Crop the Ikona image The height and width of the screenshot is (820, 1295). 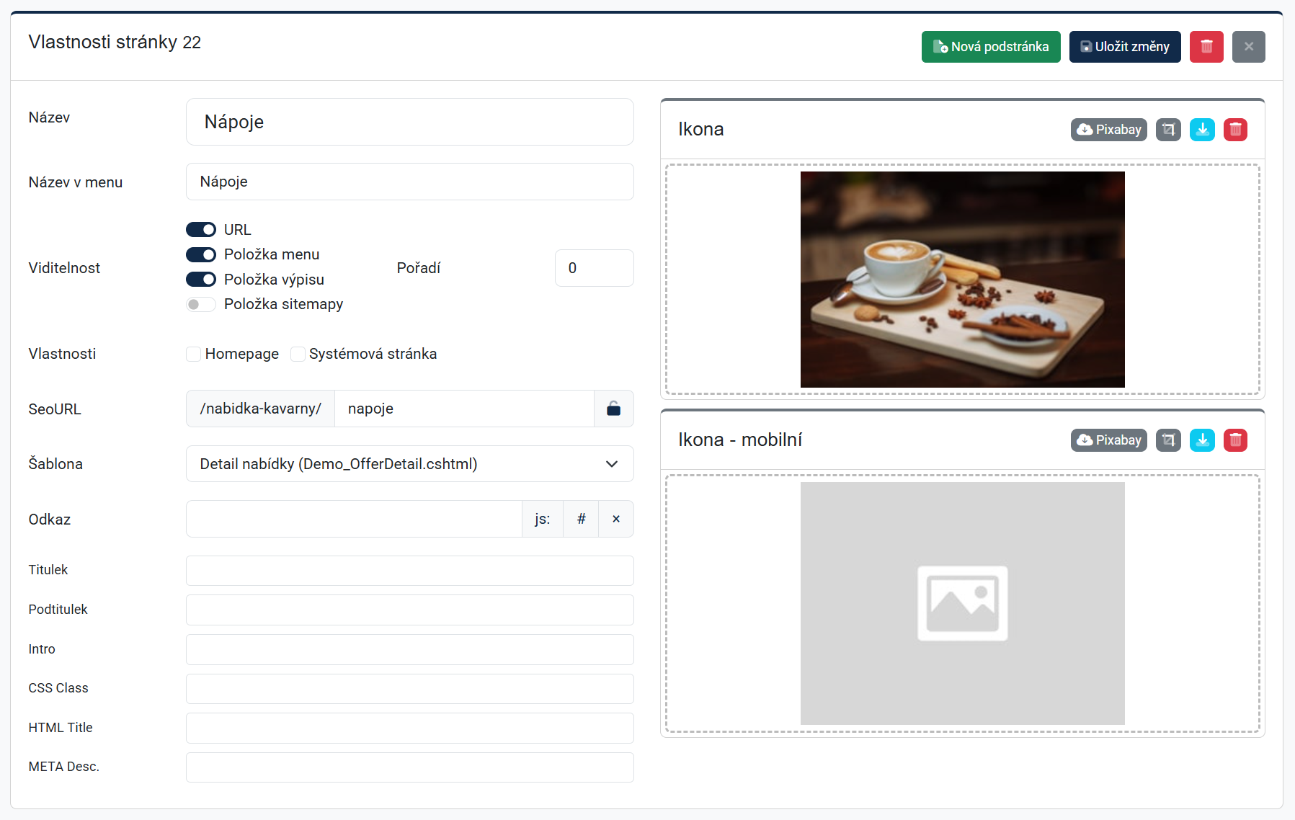pyautogui.click(x=1169, y=130)
